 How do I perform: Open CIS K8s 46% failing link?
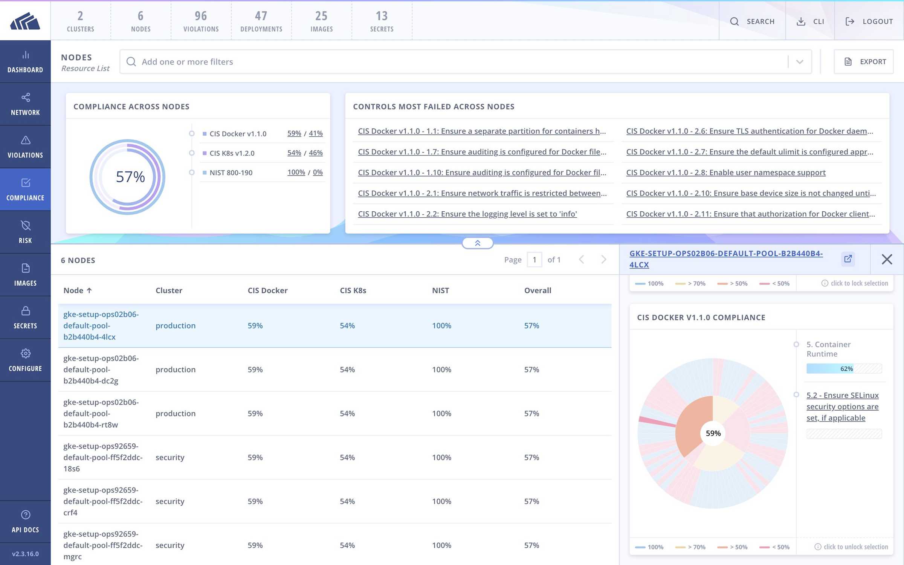tap(316, 153)
